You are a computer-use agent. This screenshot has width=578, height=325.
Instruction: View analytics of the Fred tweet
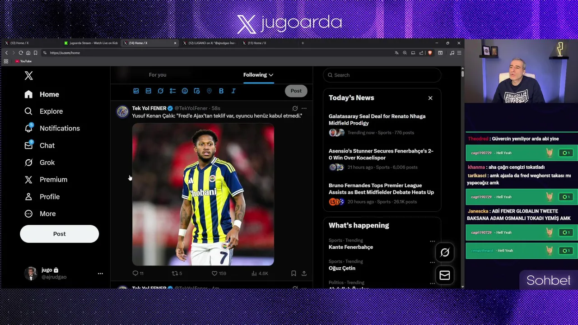[260, 273]
